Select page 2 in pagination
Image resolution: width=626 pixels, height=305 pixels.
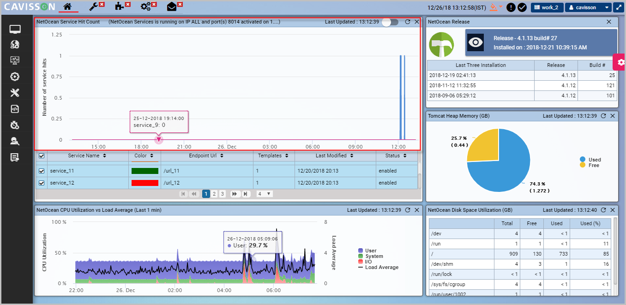(x=214, y=194)
